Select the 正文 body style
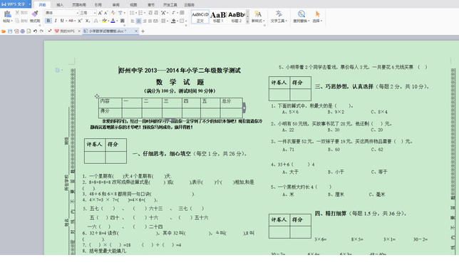 [200, 16]
